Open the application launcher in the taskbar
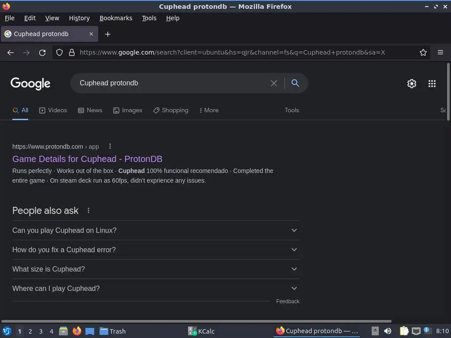This screenshot has height=338, width=451. (7, 331)
